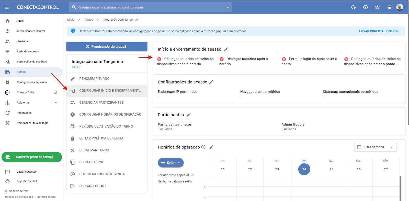The image size is (409, 201).
Task: Click the calendar vertical scrollbar
Action: tap(400, 188)
